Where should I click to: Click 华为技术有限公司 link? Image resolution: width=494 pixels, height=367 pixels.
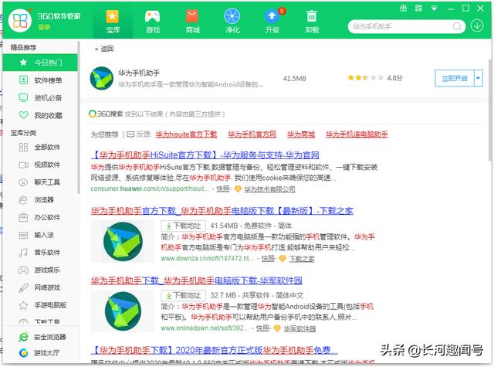(269, 189)
